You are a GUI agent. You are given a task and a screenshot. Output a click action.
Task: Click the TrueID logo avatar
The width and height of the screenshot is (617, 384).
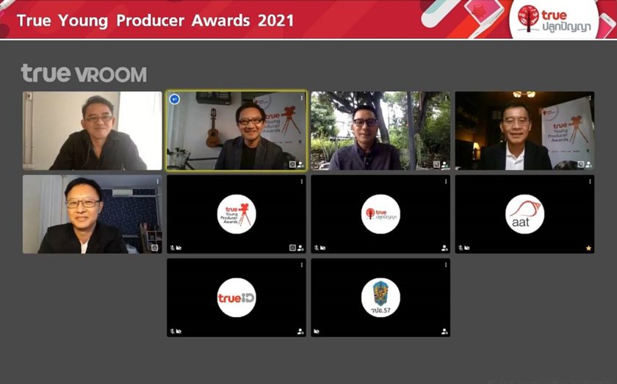click(236, 298)
